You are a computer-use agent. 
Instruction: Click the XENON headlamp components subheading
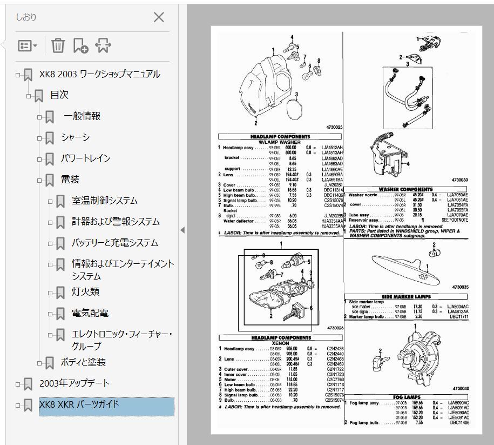tap(280, 343)
